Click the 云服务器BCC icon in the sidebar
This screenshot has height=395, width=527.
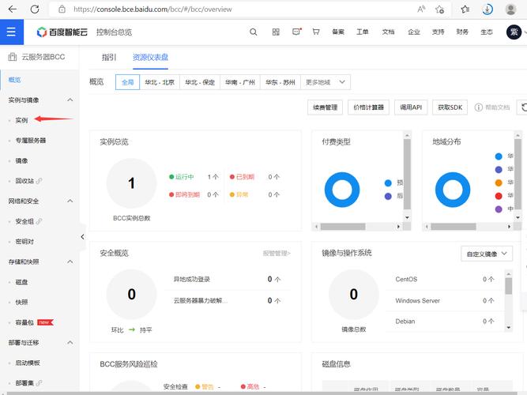pos(13,57)
